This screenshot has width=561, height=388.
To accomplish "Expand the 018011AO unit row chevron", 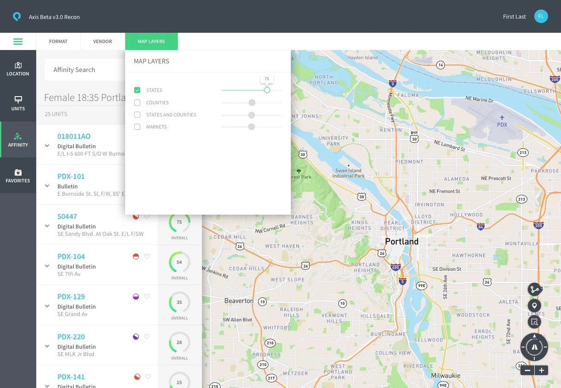I will [x=47, y=146].
